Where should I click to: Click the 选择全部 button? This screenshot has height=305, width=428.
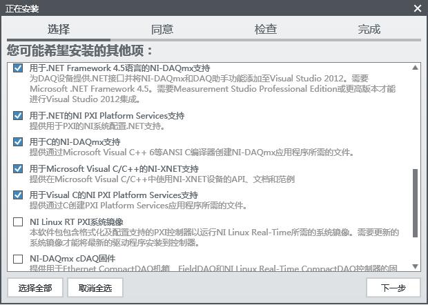coord(35,288)
